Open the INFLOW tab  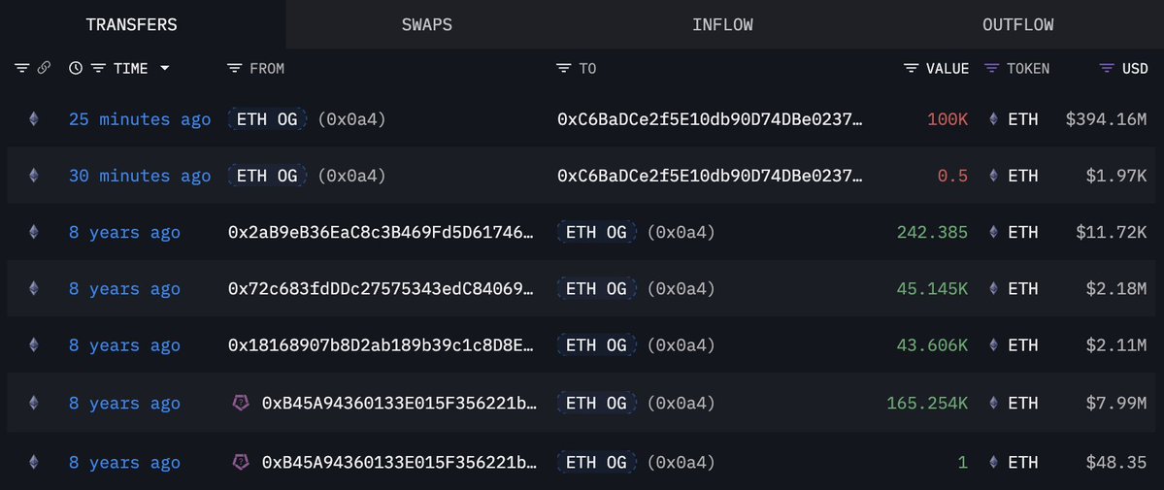[x=722, y=24]
